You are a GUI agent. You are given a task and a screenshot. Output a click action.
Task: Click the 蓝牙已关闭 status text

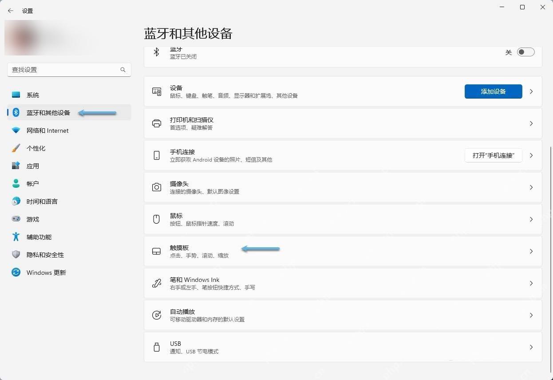click(183, 57)
